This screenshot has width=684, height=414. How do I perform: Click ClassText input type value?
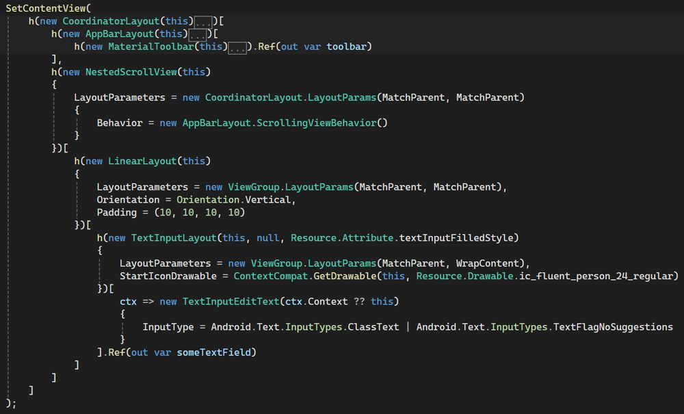(x=373, y=327)
